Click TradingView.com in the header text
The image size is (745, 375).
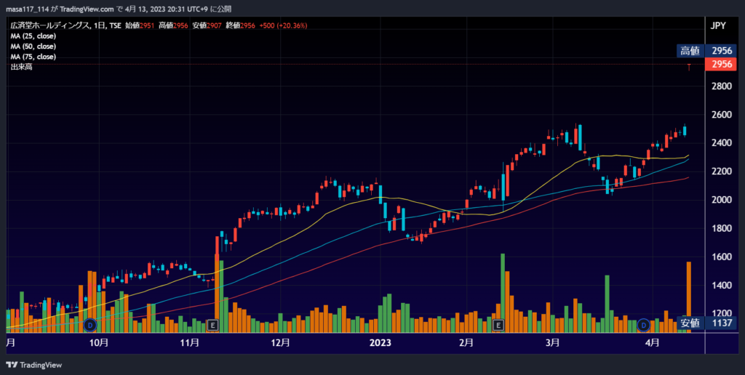[87, 9]
